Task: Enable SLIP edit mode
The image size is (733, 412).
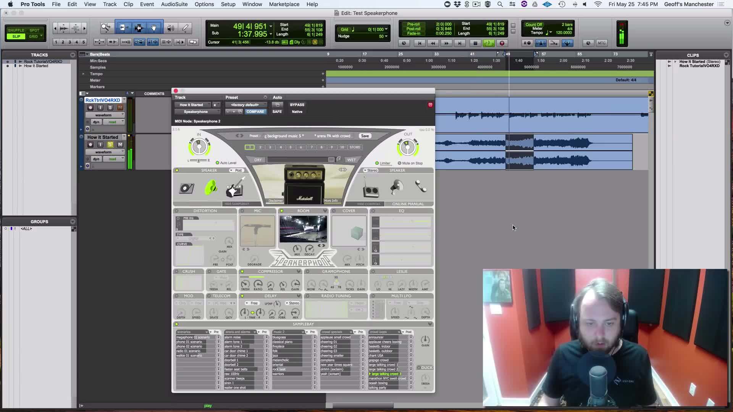Action: pyautogui.click(x=16, y=37)
